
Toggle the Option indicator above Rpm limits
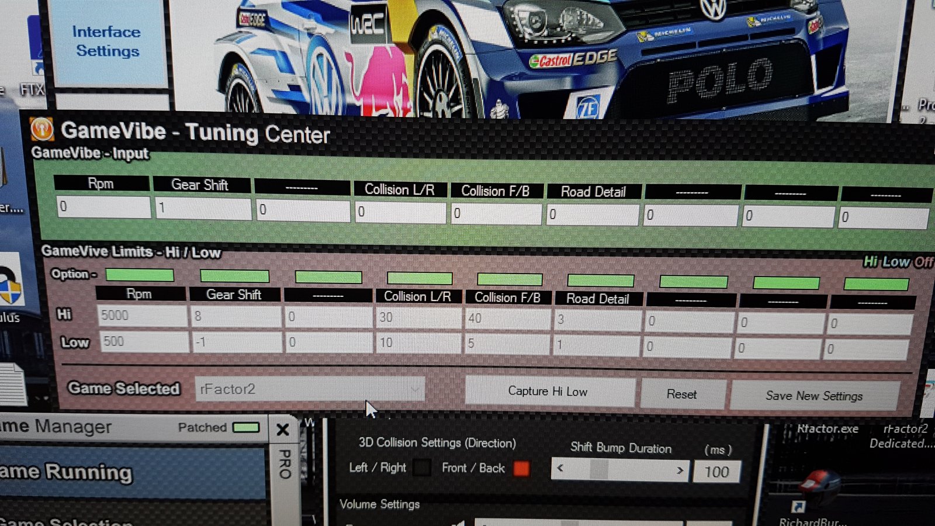click(140, 275)
